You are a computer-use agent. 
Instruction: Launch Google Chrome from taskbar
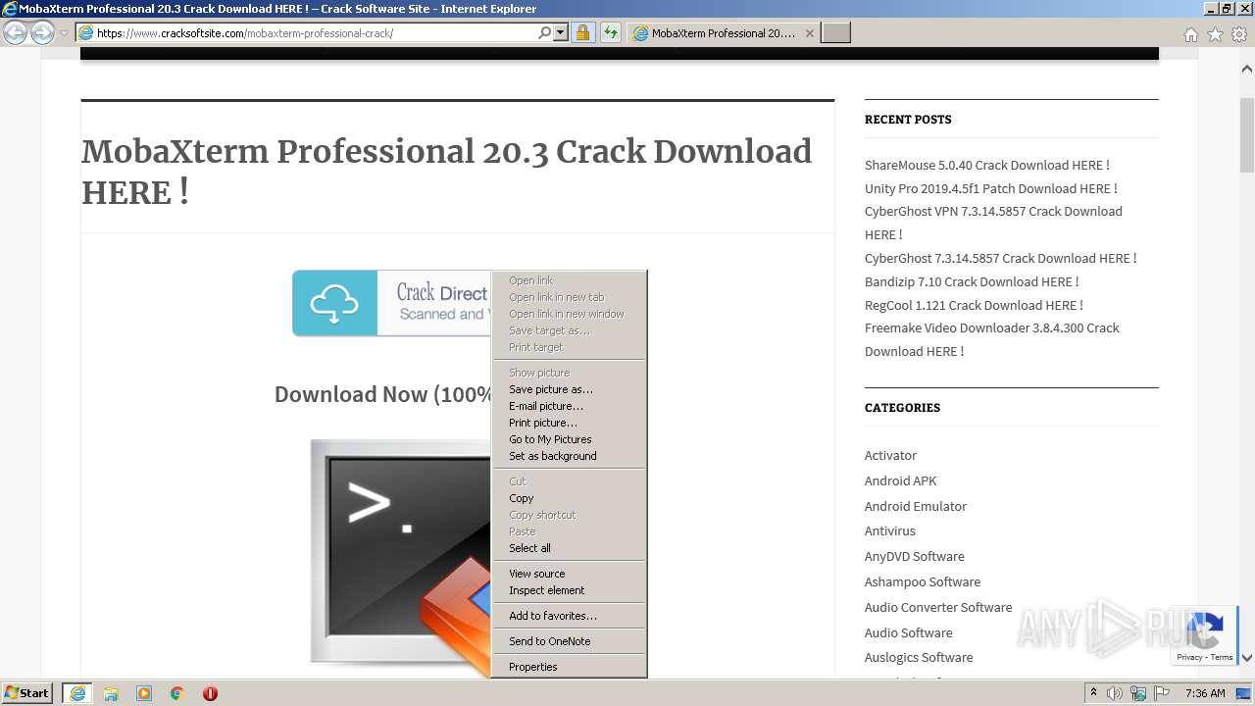point(177,693)
